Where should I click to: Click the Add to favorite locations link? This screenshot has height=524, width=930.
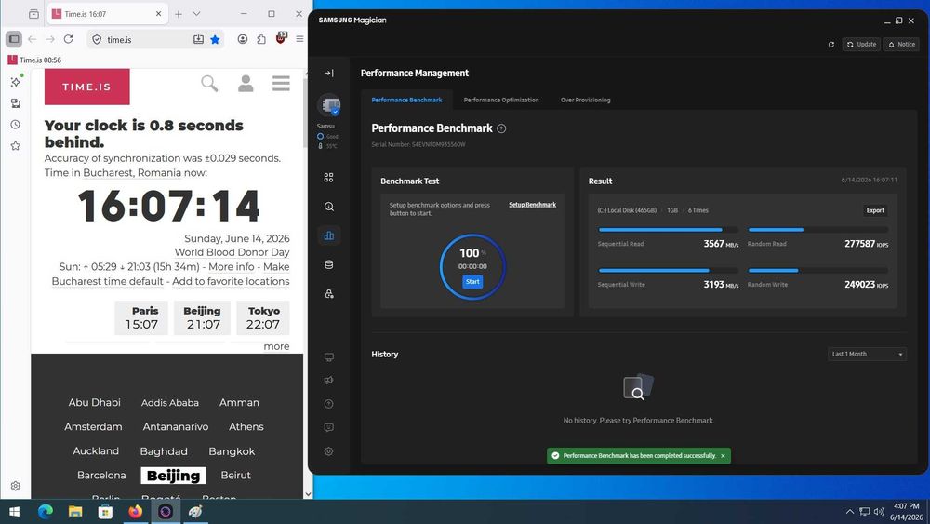231,281
